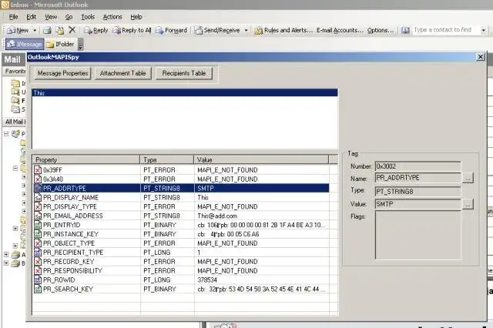Click the Type column header
493x328 pixels.
point(167,159)
